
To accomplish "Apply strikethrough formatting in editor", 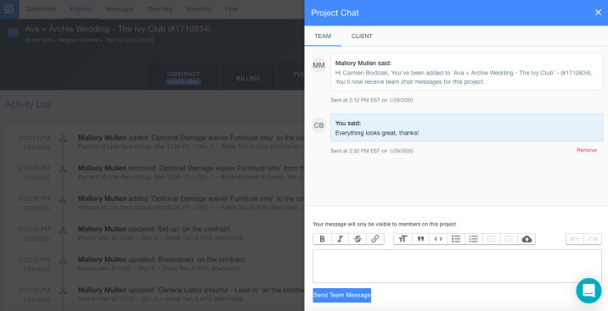I will (357, 239).
